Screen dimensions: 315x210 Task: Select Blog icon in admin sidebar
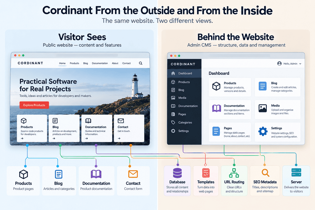(x=173, y=90)
